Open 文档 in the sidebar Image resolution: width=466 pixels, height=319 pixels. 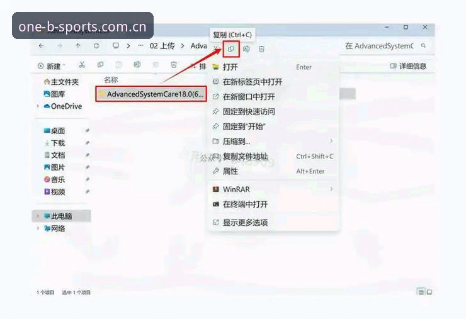54,155
